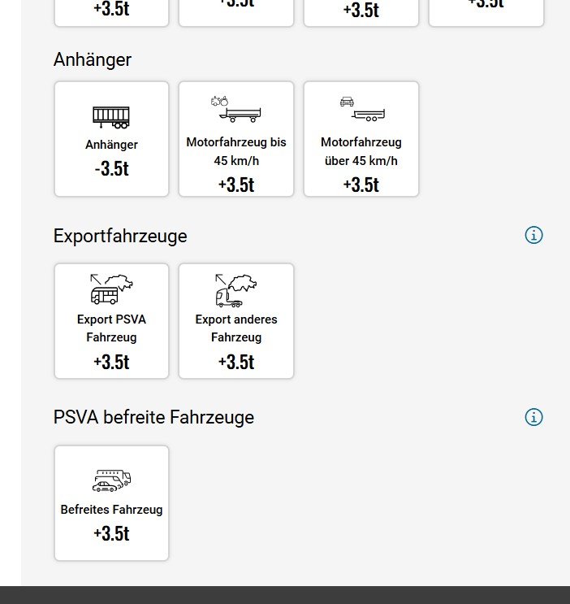Pick the car with trailer icon
Image resolution: width=570 pixels, height=604 pixels.
click(x=362, y=109)
